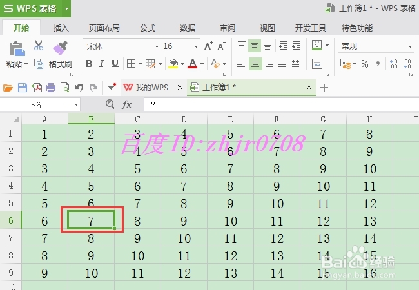Click the Copy icon
The height and width of the screenshot is (290, 419).
point(39,64)
